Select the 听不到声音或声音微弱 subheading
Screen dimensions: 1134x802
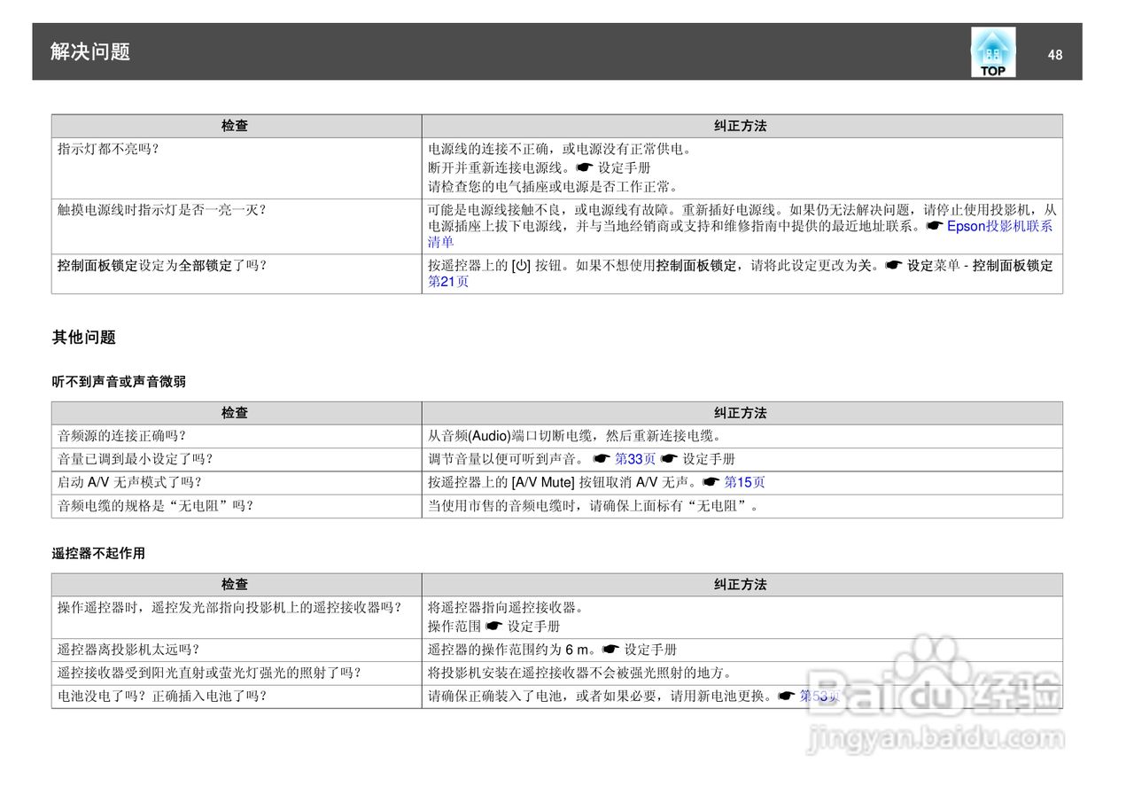119,382
